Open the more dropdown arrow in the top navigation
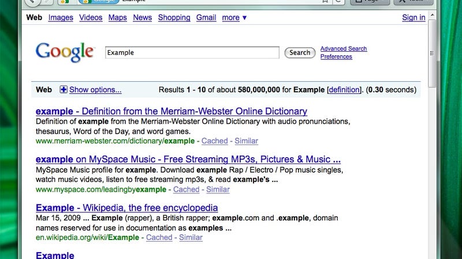The width and height of the screenshot is (462, 259). pos(244,18)
